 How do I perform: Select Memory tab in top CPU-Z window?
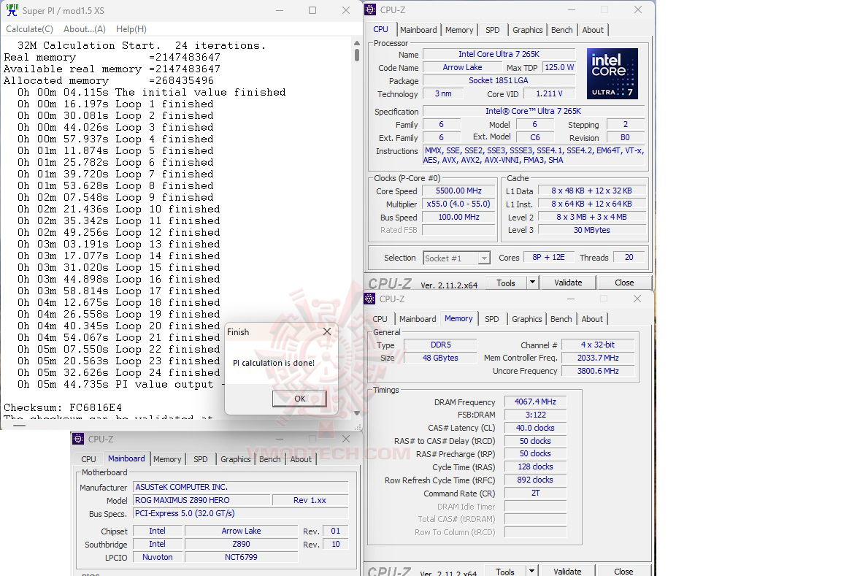(x=459, y=30)
